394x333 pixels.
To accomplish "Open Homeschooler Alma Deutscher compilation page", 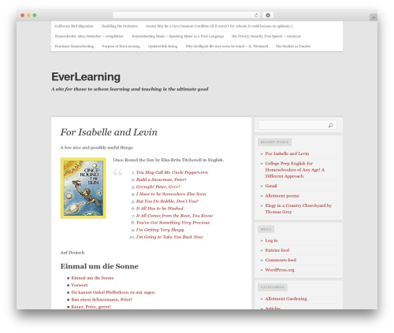I will pos(89,36).
